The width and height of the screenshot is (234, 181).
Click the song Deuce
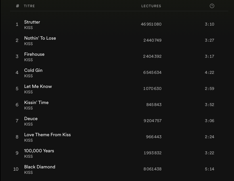(x=31, y=119)
